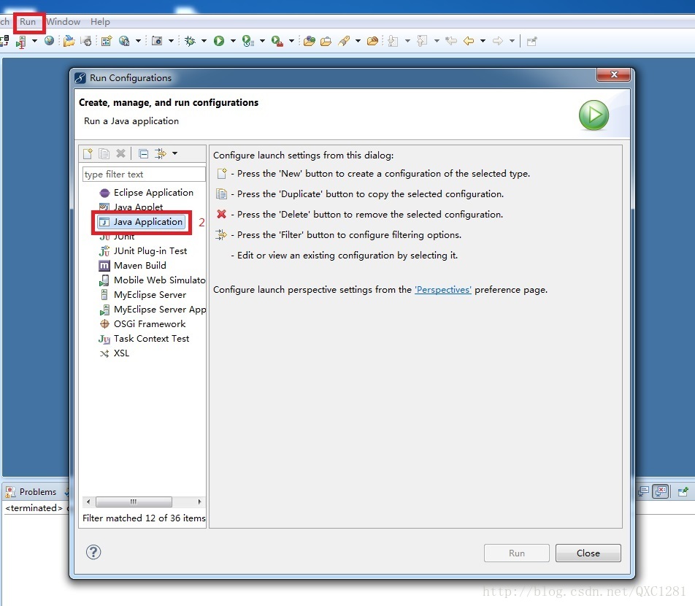The width and height of the screenshot is (695, 606).
Task: Select XSL in the tree
Action: click(x=115, y=353)
